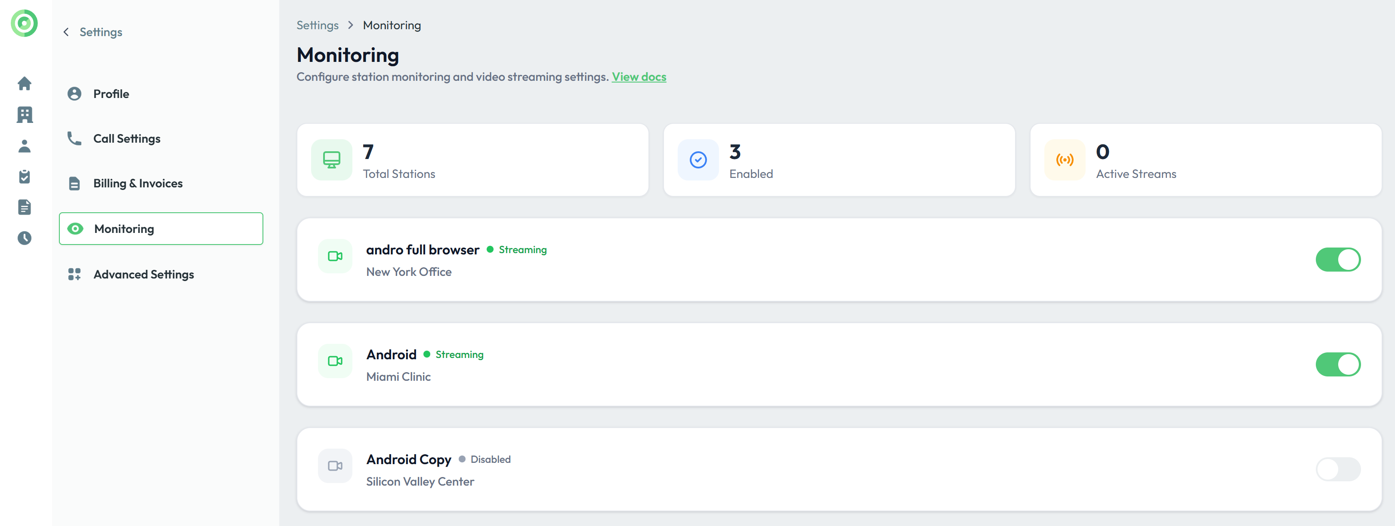1395x526 pixels.
Task: Click the Settings breadcrumb link
Action: coord(318,25)
